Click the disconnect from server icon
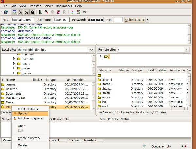This screenshot has height=149, width=196. [58, 12]
